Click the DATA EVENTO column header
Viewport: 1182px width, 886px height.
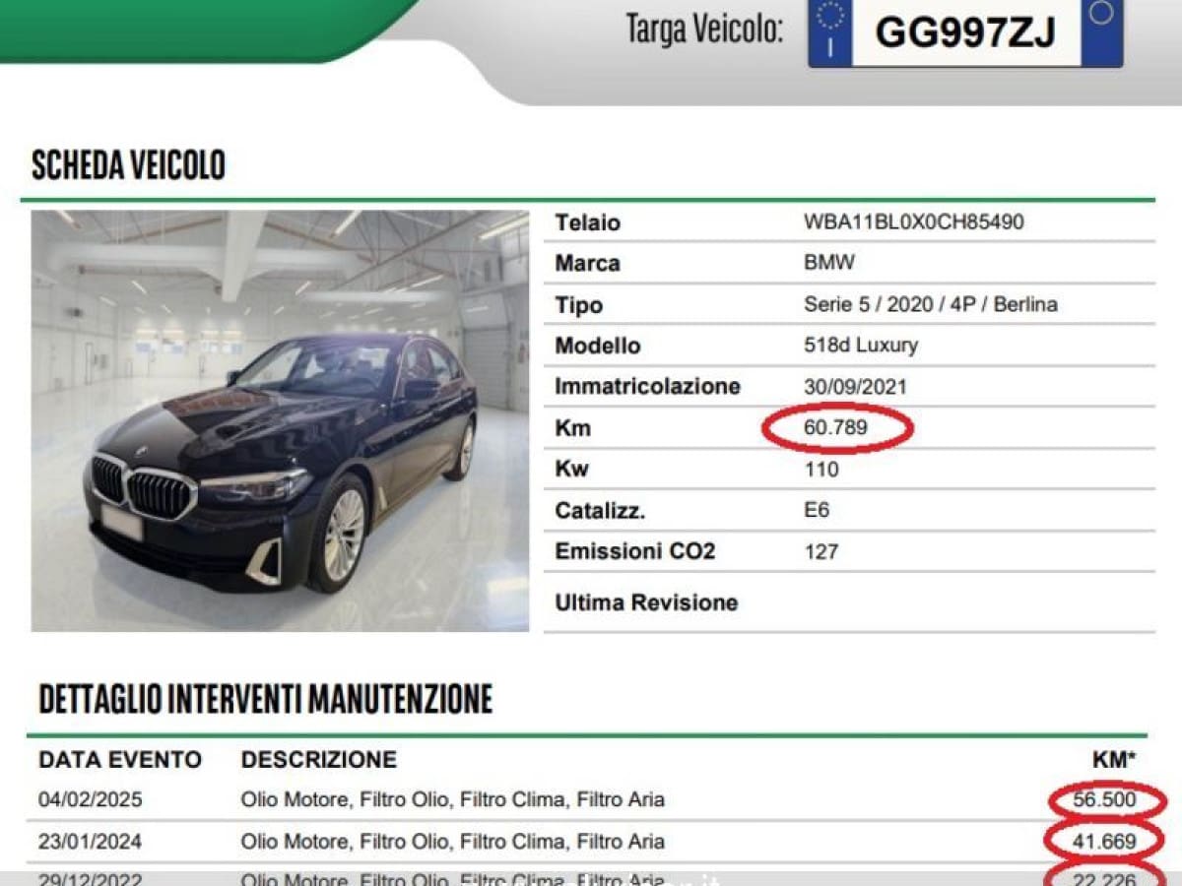tap(120, 760)
